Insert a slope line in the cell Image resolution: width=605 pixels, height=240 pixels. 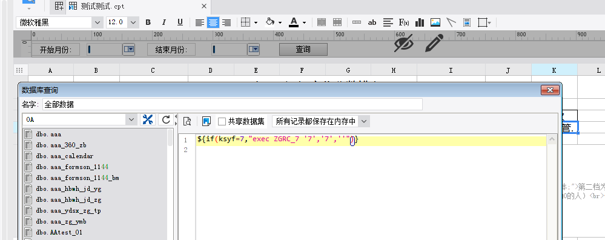pyautogui.click(x=451, y=22)
